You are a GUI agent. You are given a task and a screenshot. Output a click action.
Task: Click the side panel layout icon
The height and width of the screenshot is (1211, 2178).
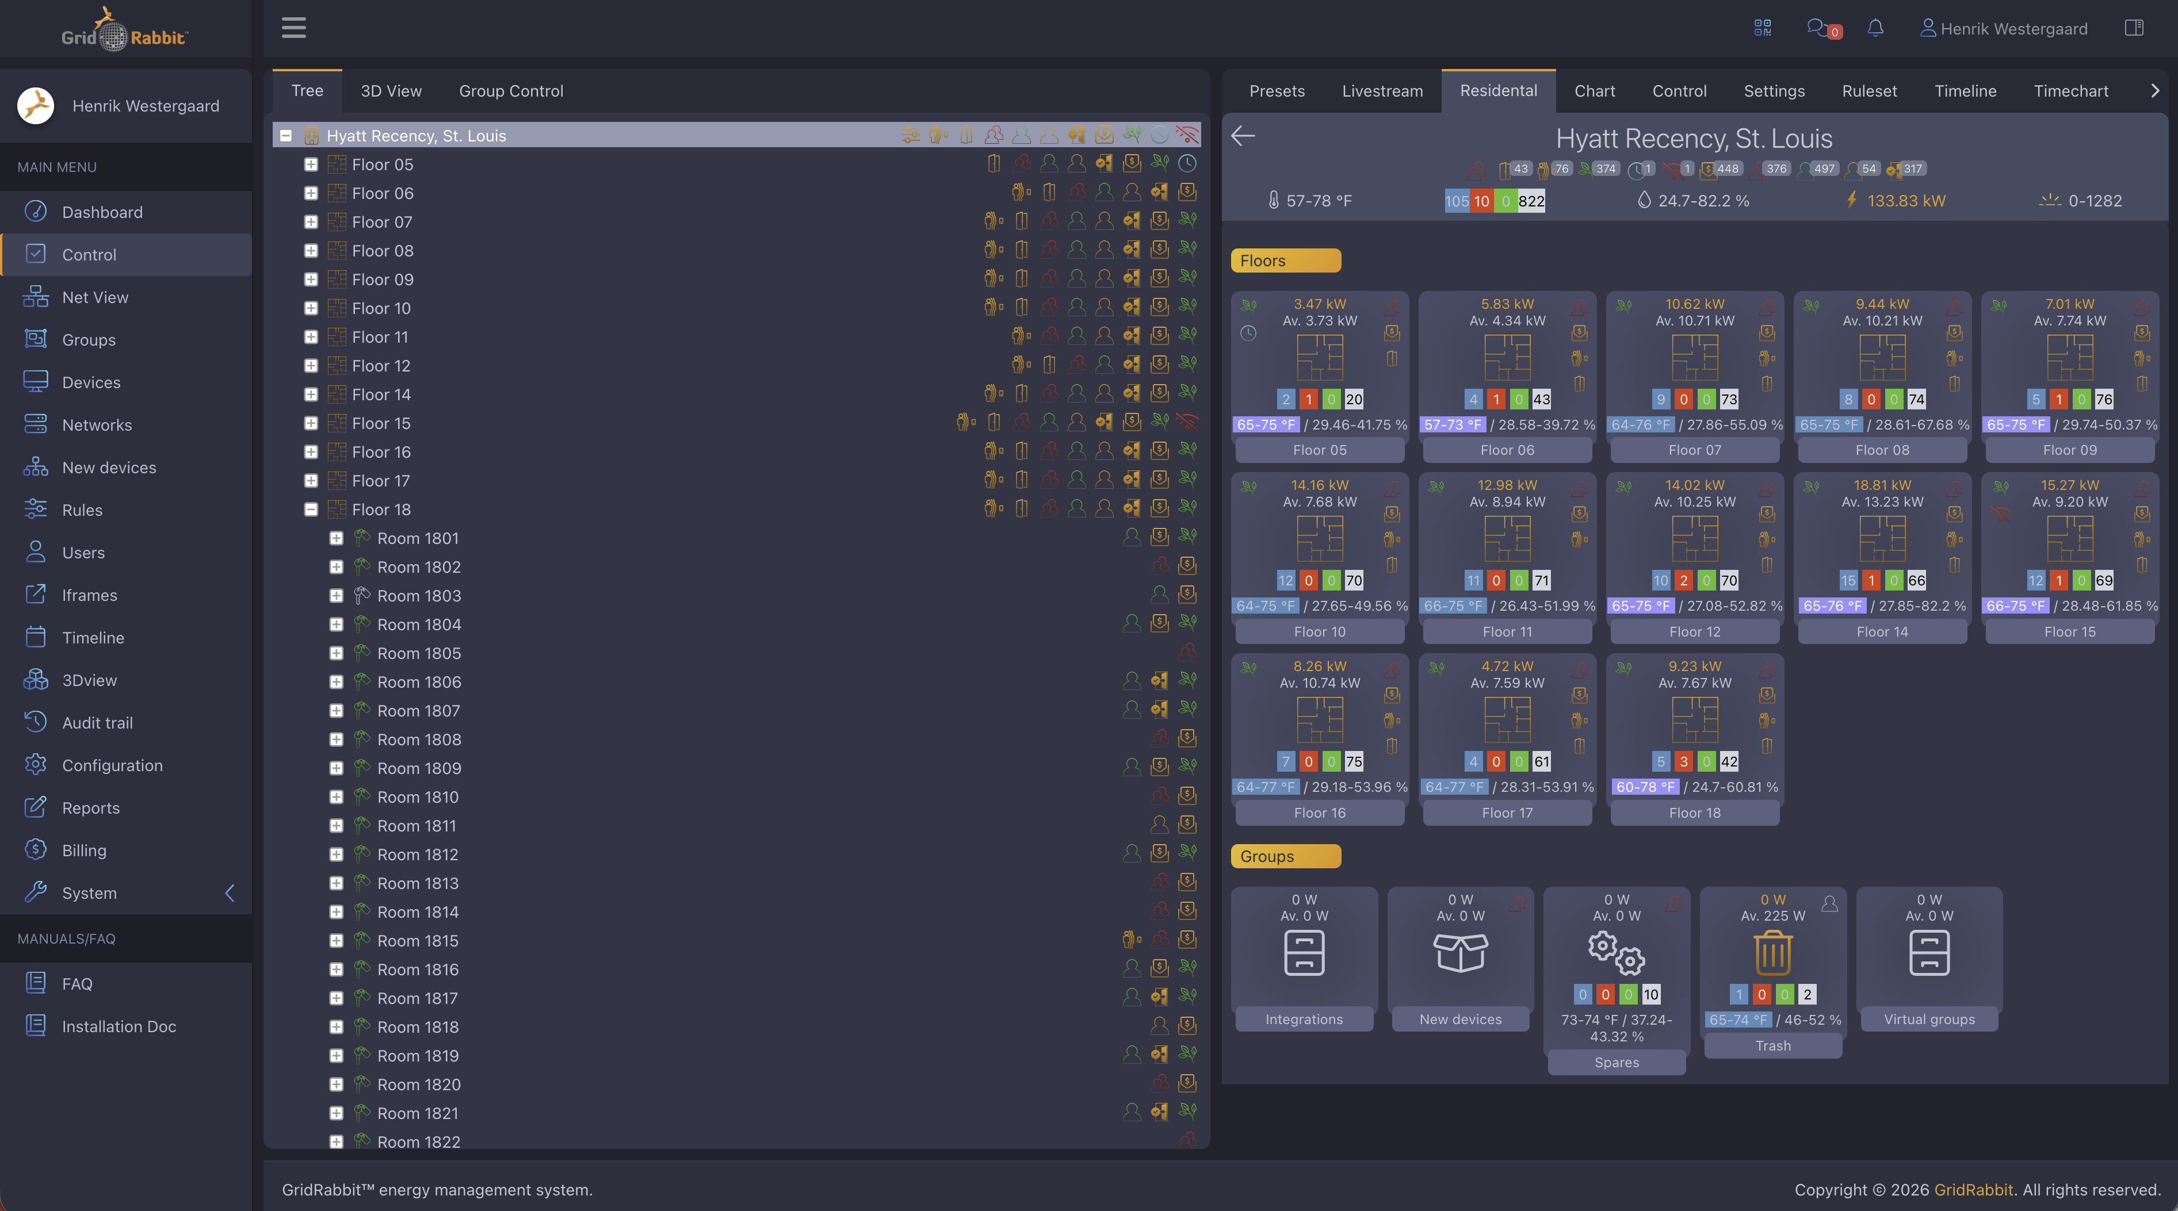(x=2134, y=28)
